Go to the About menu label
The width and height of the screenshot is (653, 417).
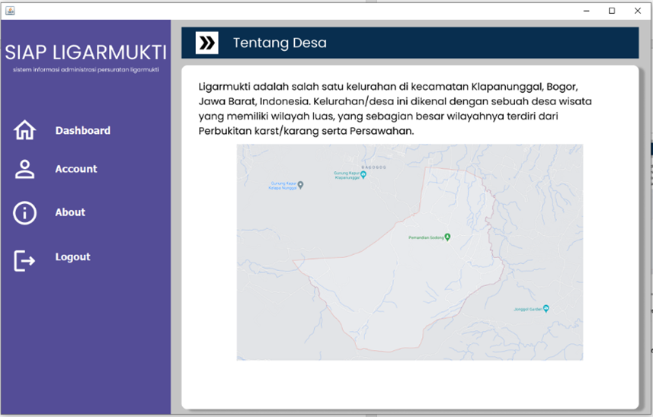pos(70,212)
